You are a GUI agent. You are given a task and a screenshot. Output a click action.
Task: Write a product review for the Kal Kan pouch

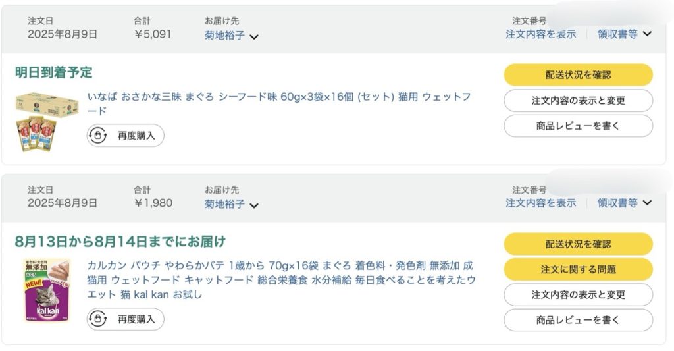pyautogui.click(x=578, y=320)
